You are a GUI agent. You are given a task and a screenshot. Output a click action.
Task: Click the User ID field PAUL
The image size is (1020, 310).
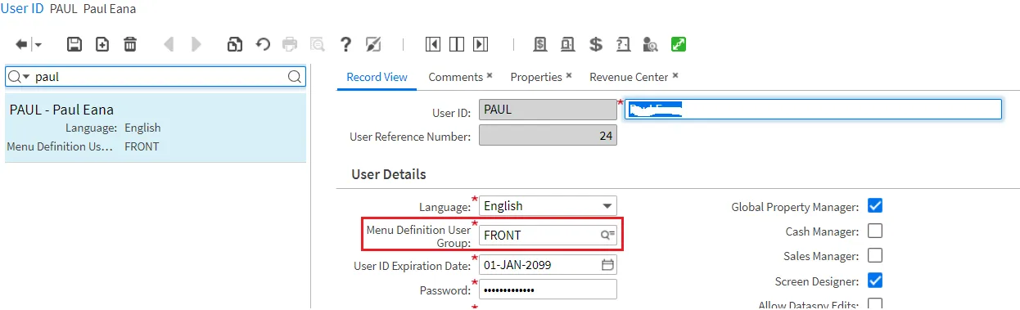(548, 110)
